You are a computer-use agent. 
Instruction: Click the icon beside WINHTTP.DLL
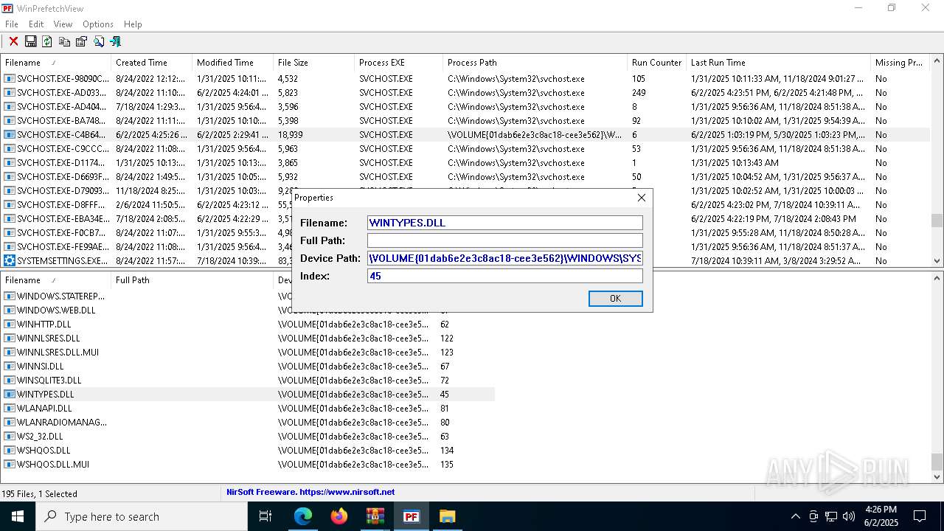coord(10,324)
